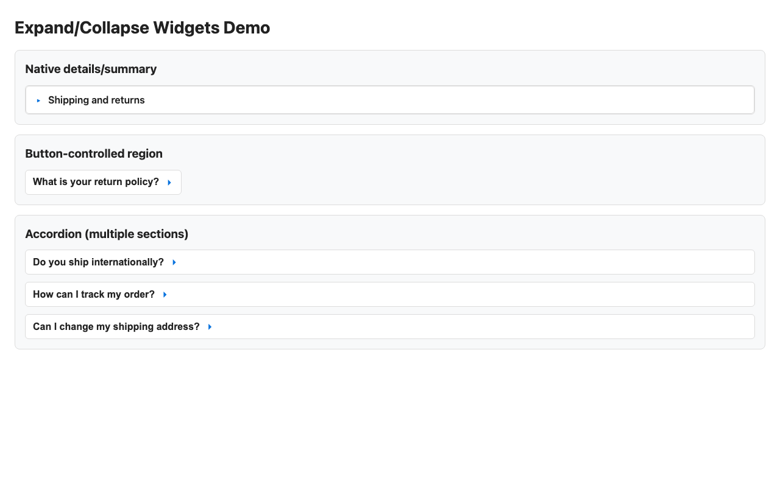Click the chevron icon on "How can I track my order?"
Screen dimensions: 780x487
[165, 294]
